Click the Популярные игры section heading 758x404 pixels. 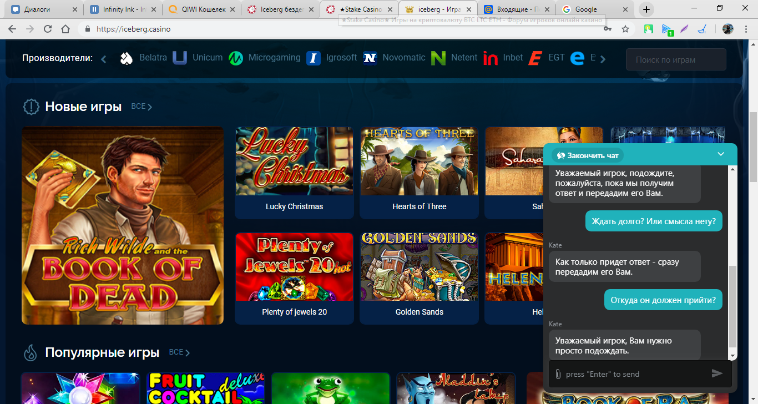pos(102,352)
